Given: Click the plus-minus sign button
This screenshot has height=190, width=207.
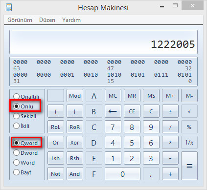Looking at the screenshot, I should (170, 111).
